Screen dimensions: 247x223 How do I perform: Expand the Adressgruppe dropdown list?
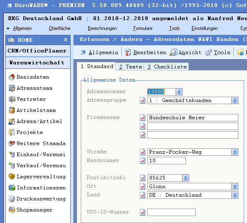(235, 100)
